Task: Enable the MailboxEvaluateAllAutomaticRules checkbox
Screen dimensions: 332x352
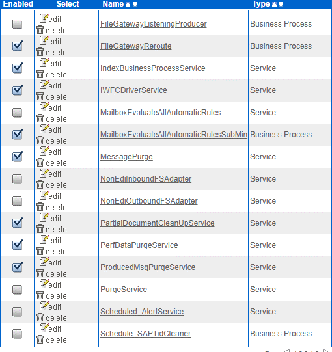Action: 17,113
